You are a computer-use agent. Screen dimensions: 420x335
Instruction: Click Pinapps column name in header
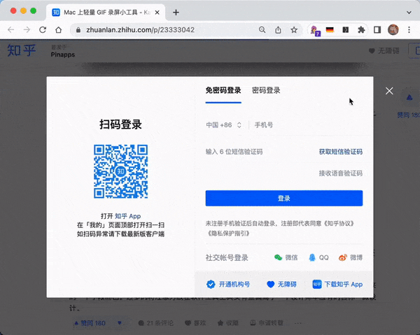[x=63, y=55]
